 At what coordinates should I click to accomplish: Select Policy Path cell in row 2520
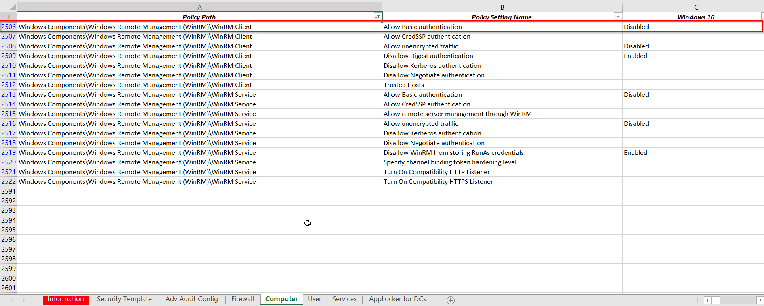(199, 162)
